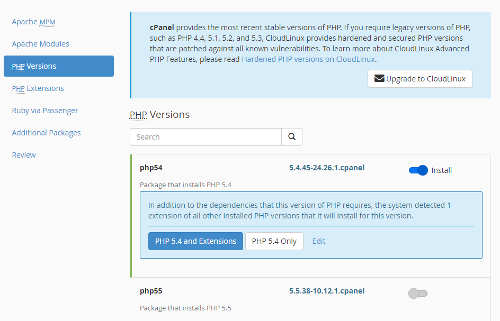Screen dimensions: 500x321
Task: Select the php54 package name
Action: [151, 168]
